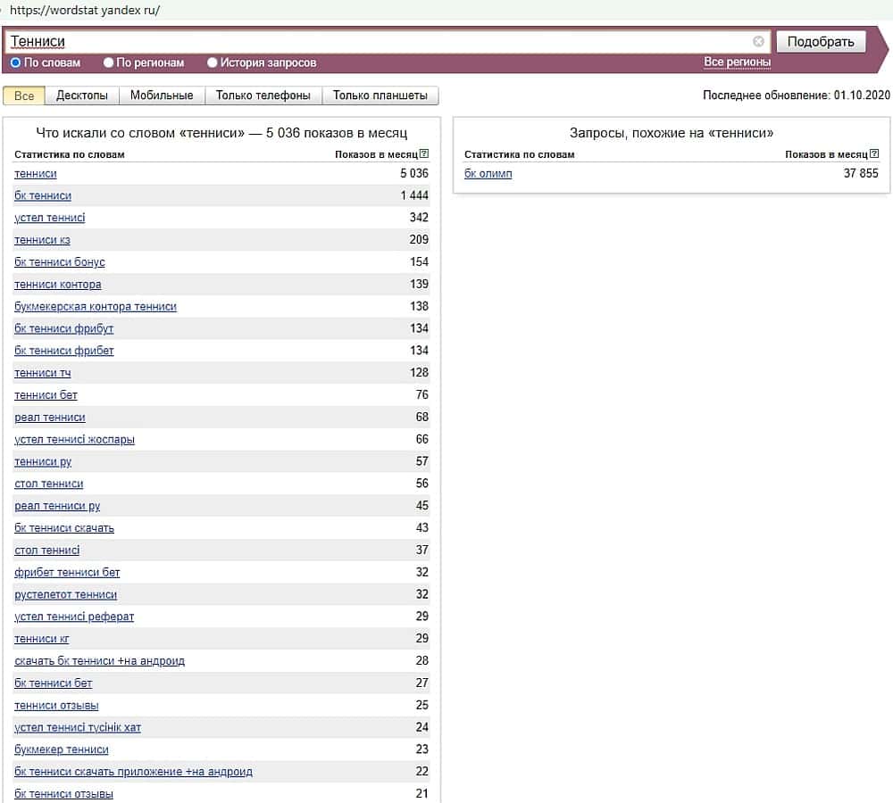Open the 'Все регионы' region selector
This screenshot has height=803, width=893.
(737, 62)
